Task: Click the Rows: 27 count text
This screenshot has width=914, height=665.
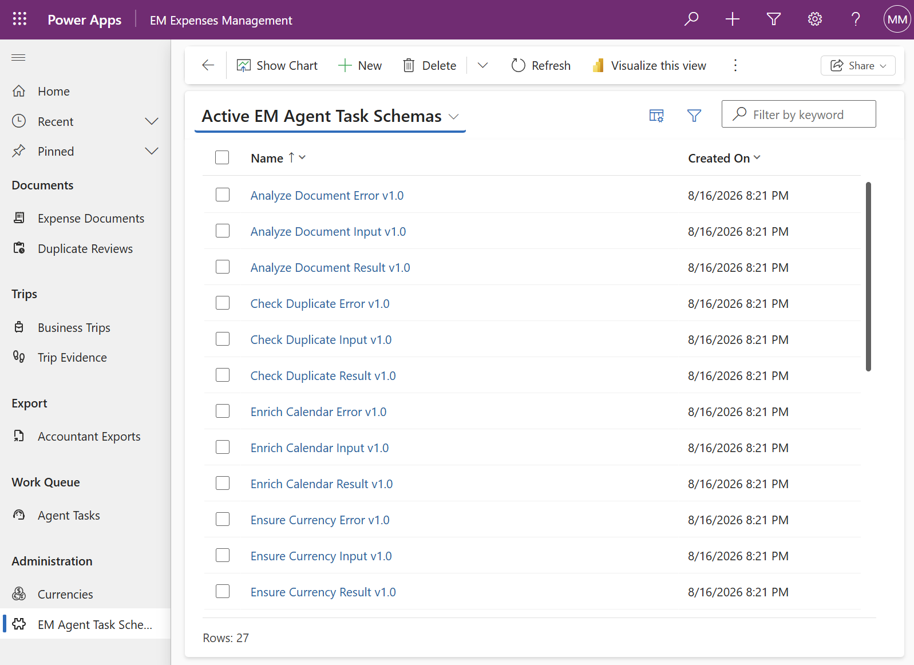Action: [x=225, y=638]
